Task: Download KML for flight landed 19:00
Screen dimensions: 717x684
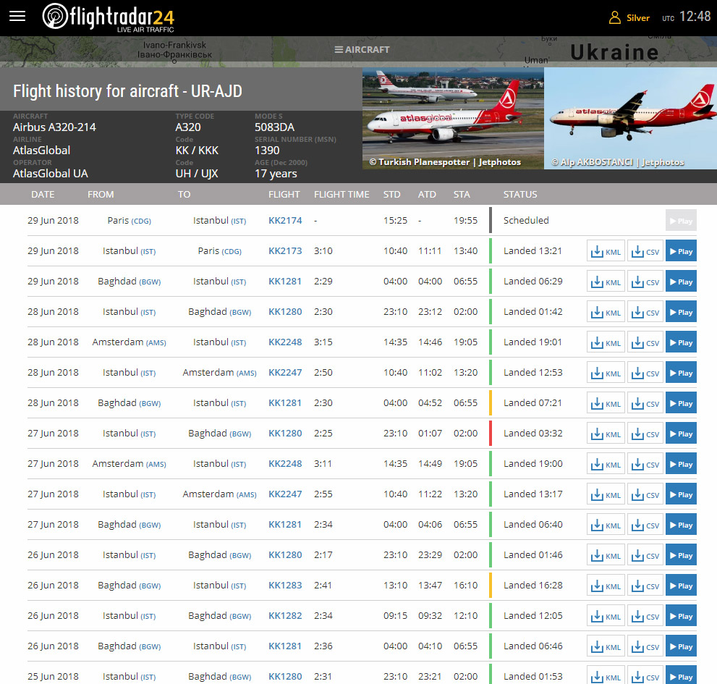Action: point(606,464)
